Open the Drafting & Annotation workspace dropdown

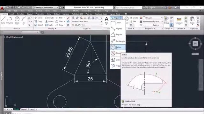(45, 8)
